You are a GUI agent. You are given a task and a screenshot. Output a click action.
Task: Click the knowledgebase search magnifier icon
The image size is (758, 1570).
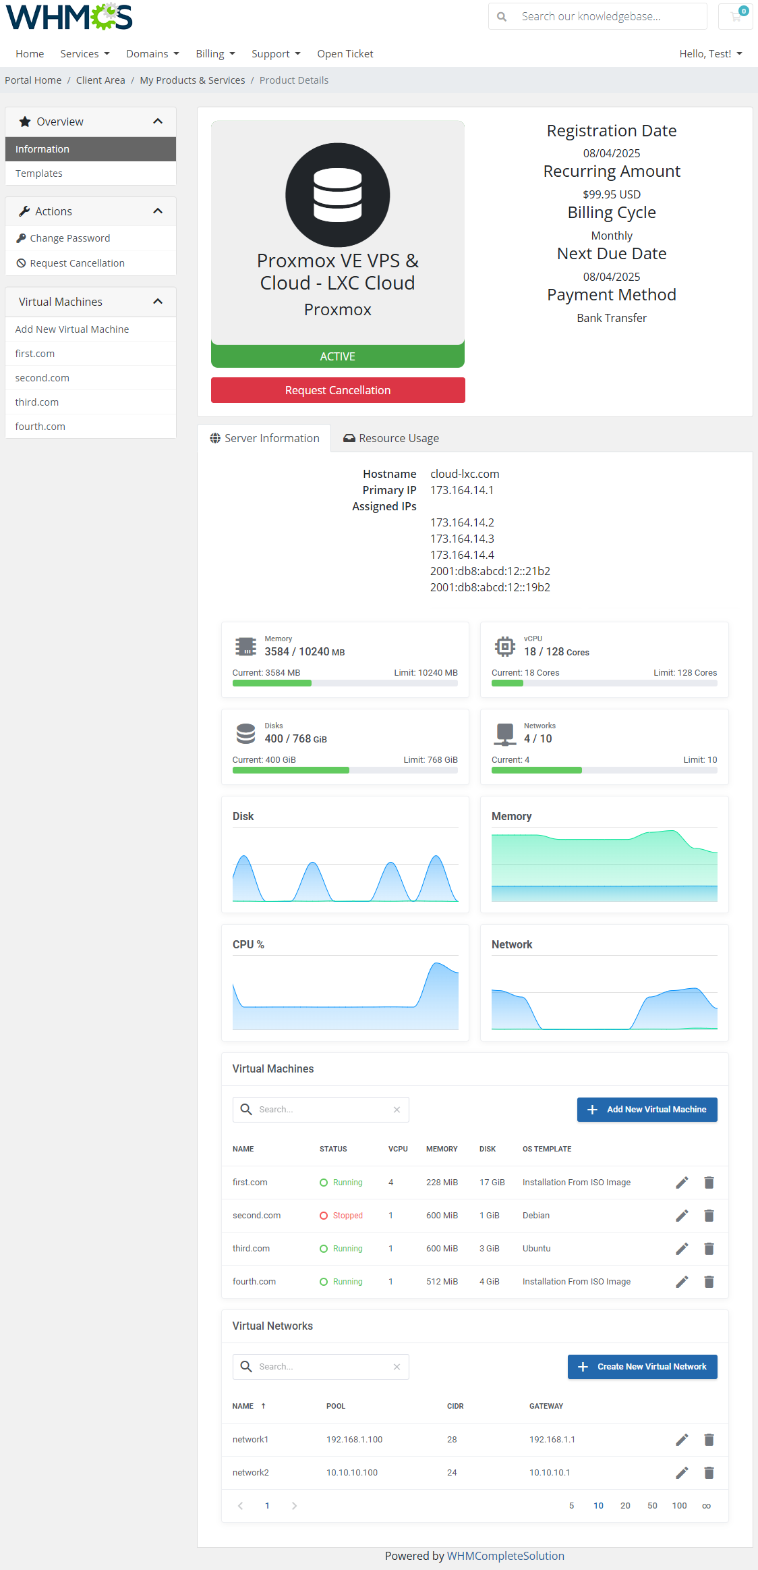pyautogui.click(x=502, y=16)
